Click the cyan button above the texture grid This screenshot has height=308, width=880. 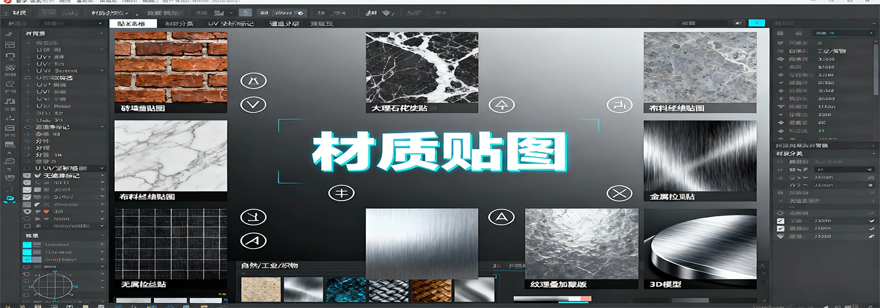756,23
